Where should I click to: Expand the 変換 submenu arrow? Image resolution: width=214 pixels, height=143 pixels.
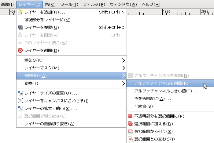tap(124, 83)
